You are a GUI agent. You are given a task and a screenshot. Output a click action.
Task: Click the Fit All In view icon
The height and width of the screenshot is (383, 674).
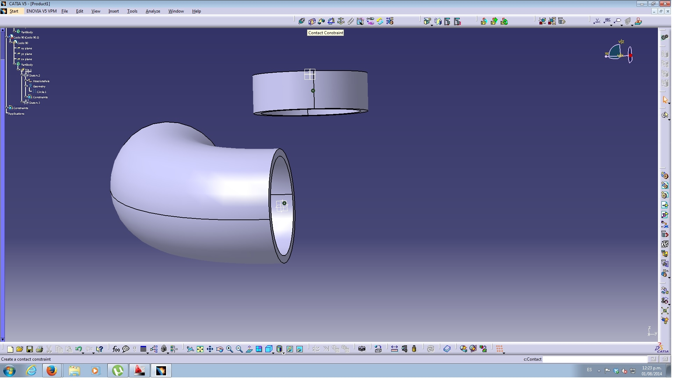pos(200,349)
